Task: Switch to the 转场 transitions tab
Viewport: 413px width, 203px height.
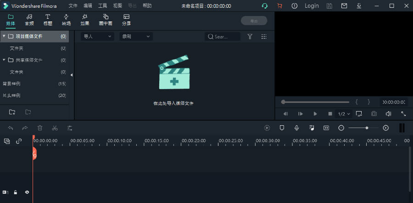Action: (66, 20)
